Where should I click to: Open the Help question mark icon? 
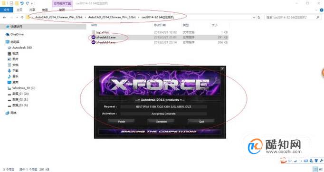coord(322,10)
